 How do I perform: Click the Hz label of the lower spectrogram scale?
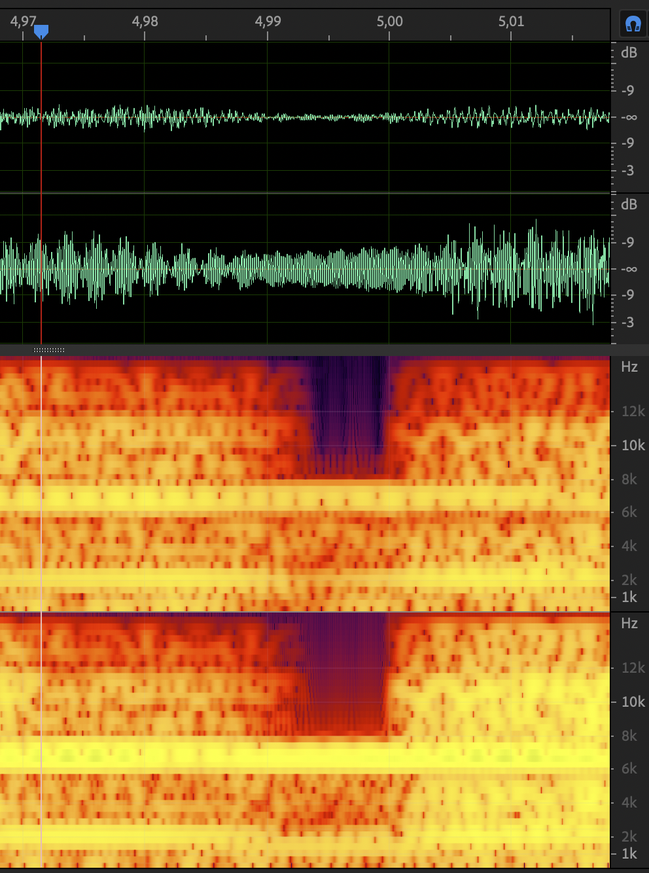[629, 624]
